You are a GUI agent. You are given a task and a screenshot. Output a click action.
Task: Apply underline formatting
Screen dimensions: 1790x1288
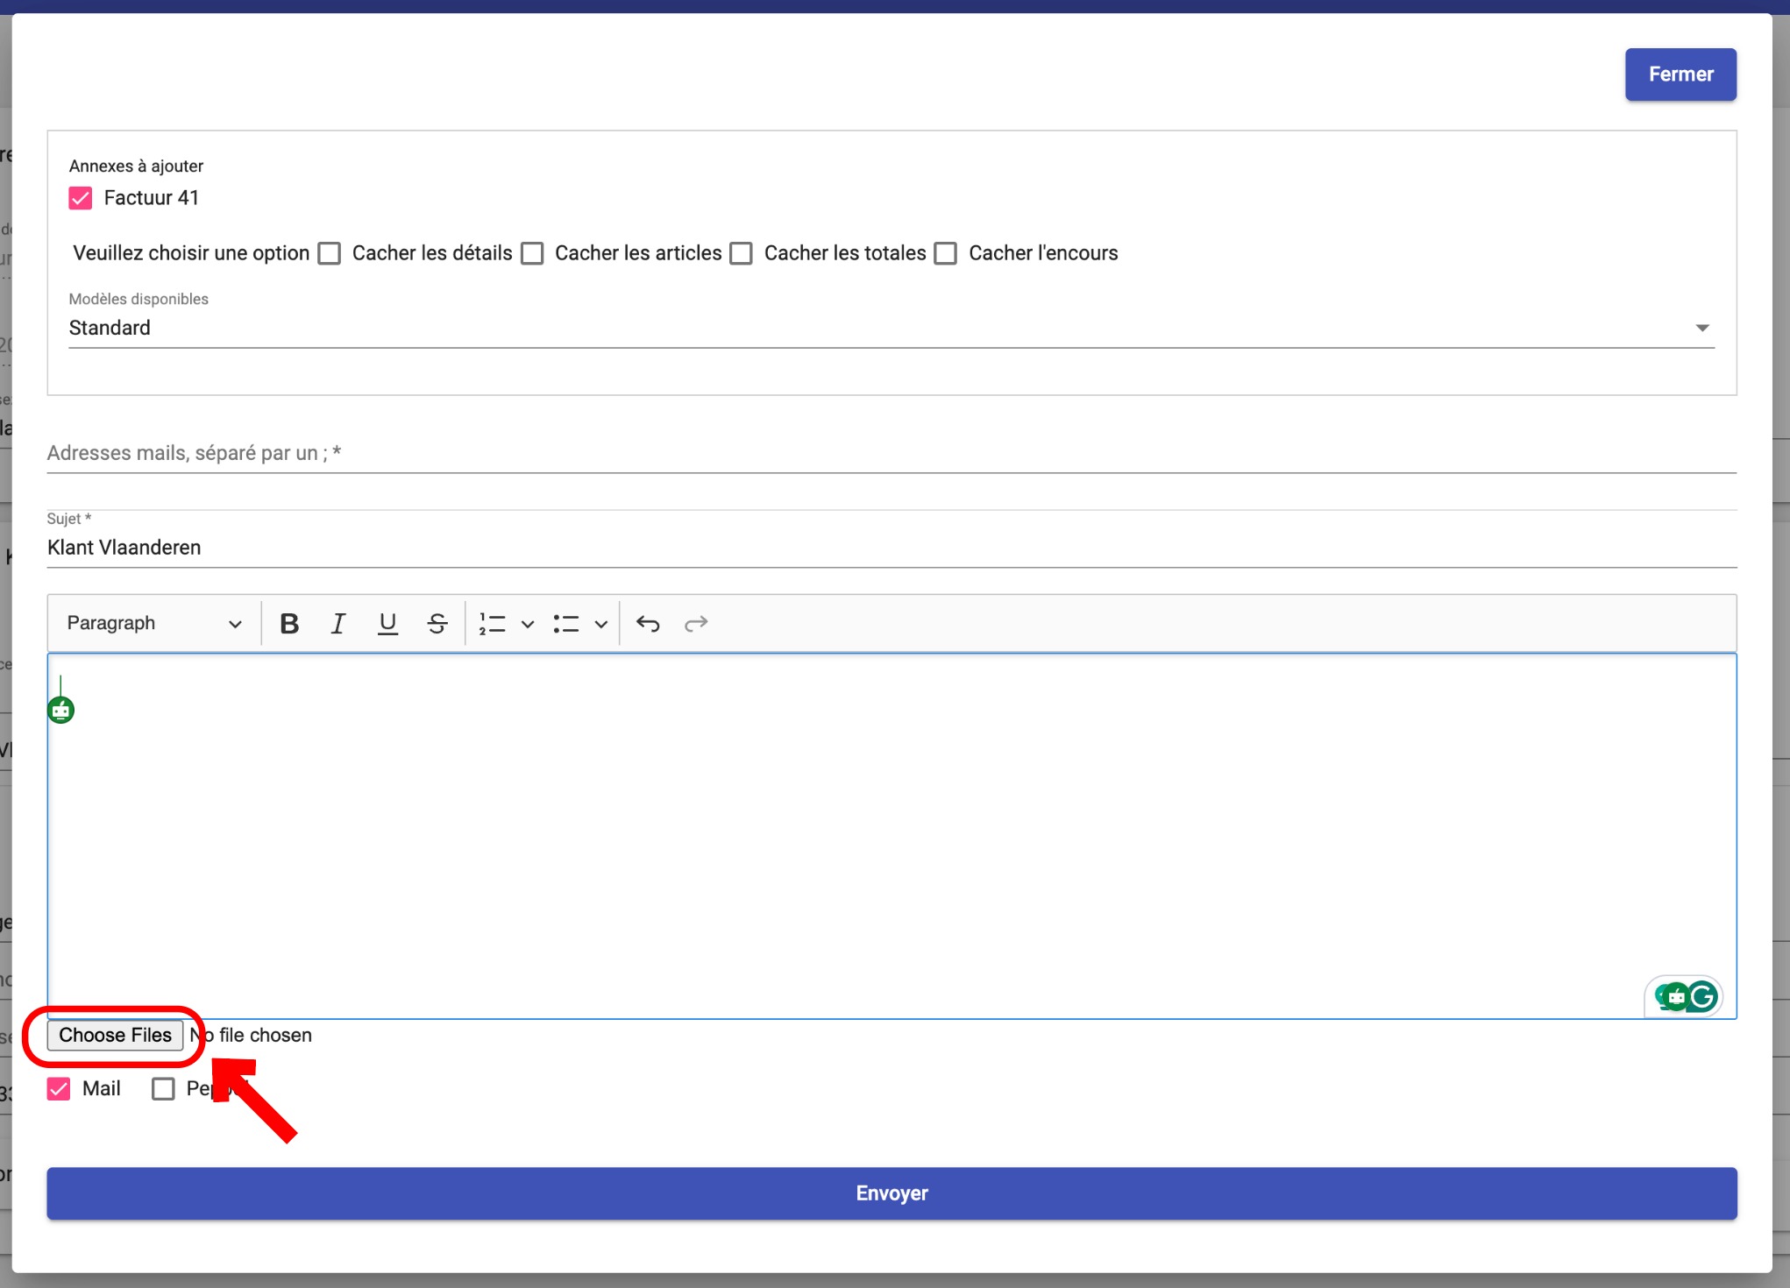(387, 623)
